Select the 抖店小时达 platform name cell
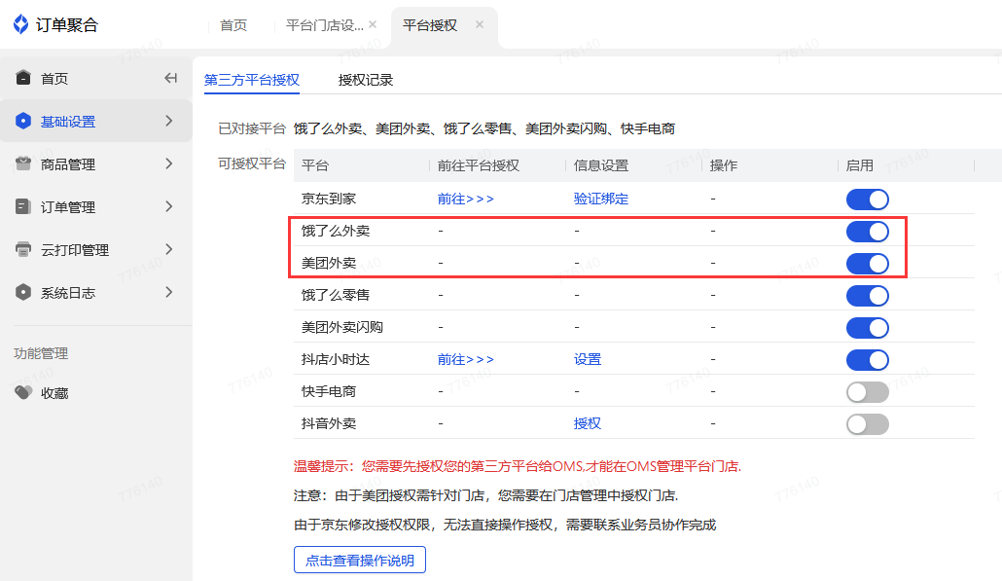1002x581 pixels. [x=336, y=359]
